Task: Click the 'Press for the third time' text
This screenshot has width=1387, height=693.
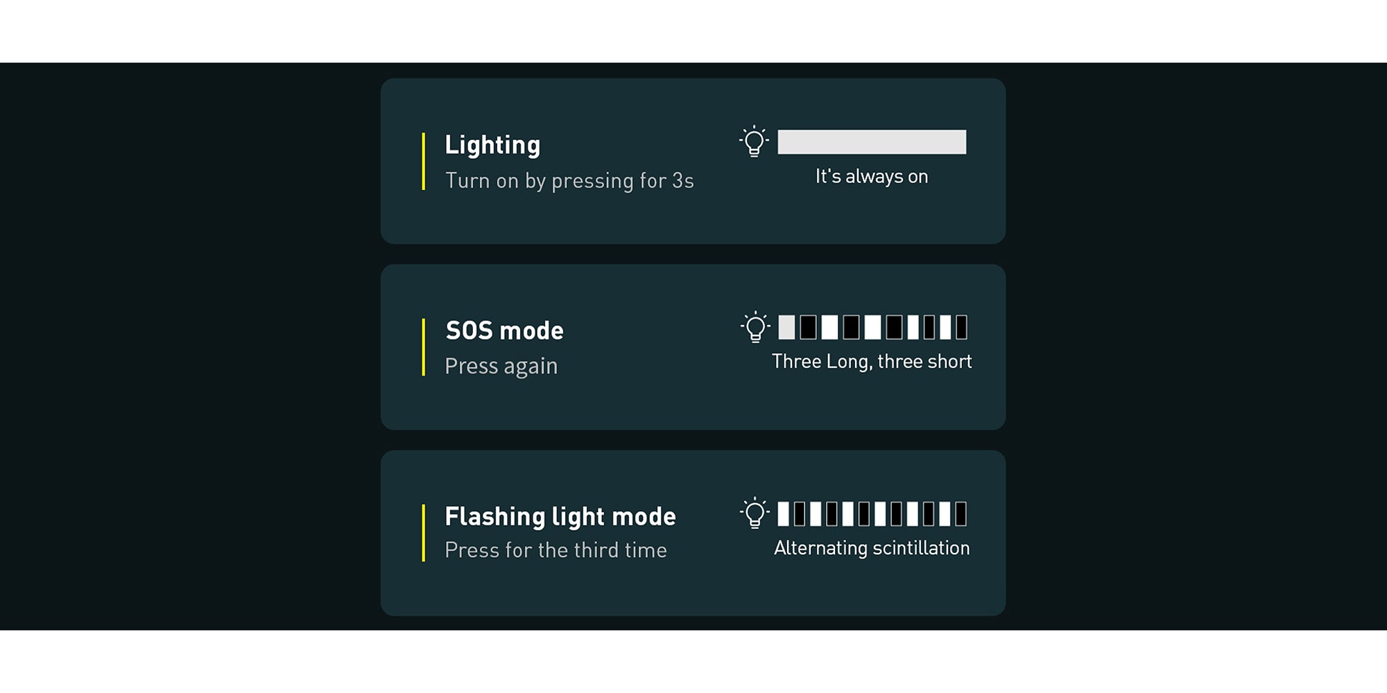Action: pyautogui.click(x=555, y=550)
